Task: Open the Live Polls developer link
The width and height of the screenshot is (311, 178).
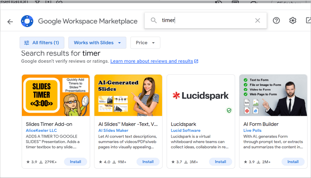Action: point(252,130)
